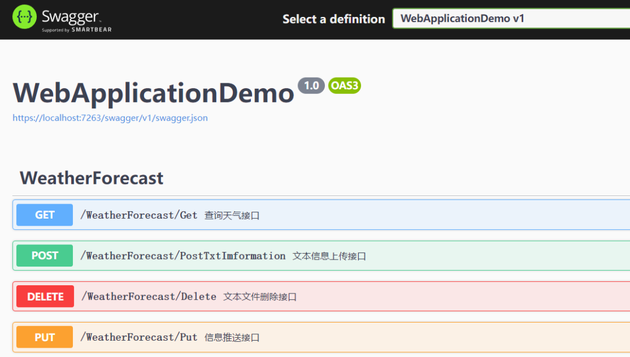Click the DELETE method button
This screenshot has height=357, width=630.
pos(45,296)
